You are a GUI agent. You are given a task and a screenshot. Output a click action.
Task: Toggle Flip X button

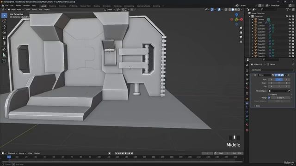point(271,86)
